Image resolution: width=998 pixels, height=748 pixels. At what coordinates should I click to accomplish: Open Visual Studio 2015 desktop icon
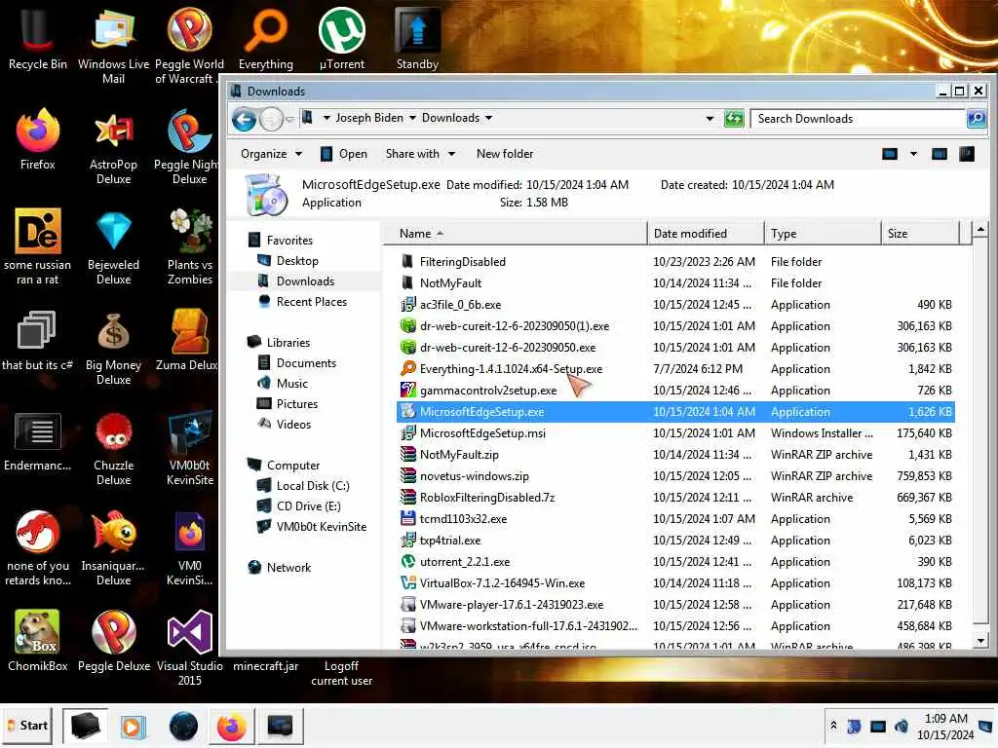coord(190,647)
